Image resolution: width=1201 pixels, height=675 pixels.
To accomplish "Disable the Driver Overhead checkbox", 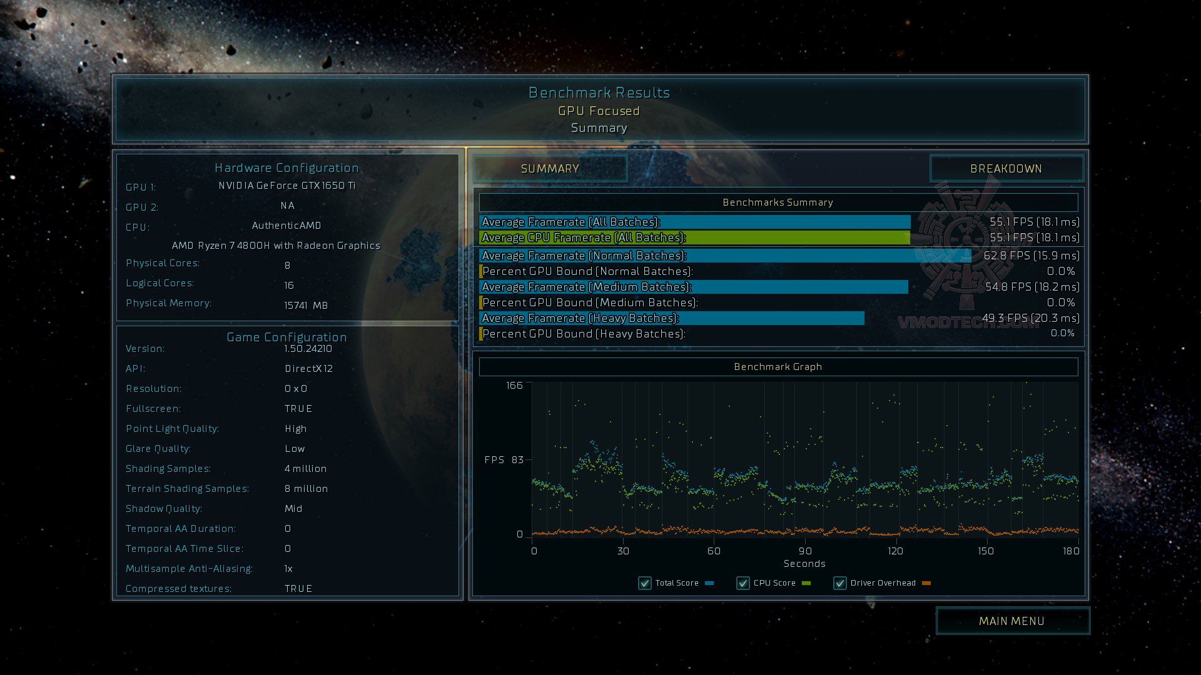I will pos(839,583).
